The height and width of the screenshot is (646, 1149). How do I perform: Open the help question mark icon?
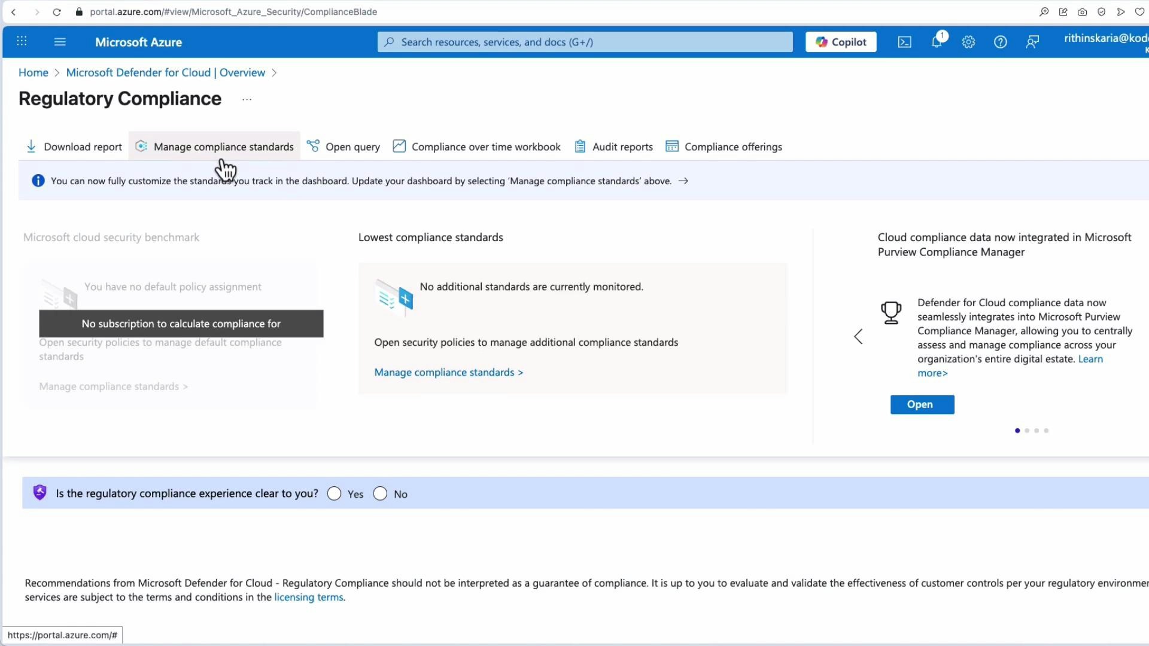pos(1001,42)
